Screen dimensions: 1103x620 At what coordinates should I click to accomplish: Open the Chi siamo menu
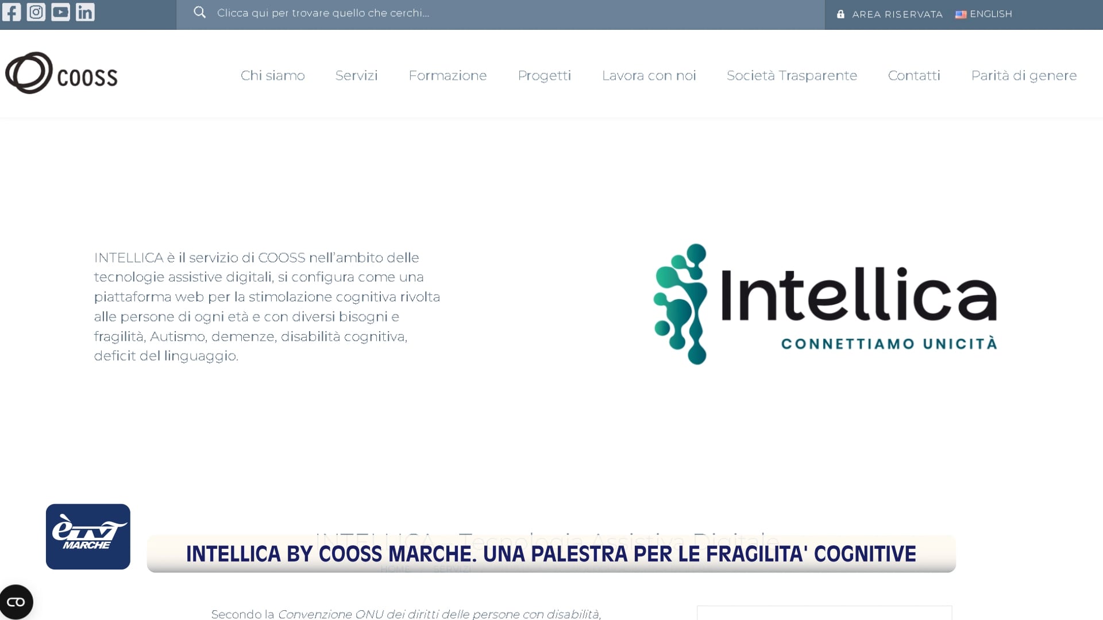point(273,75)
